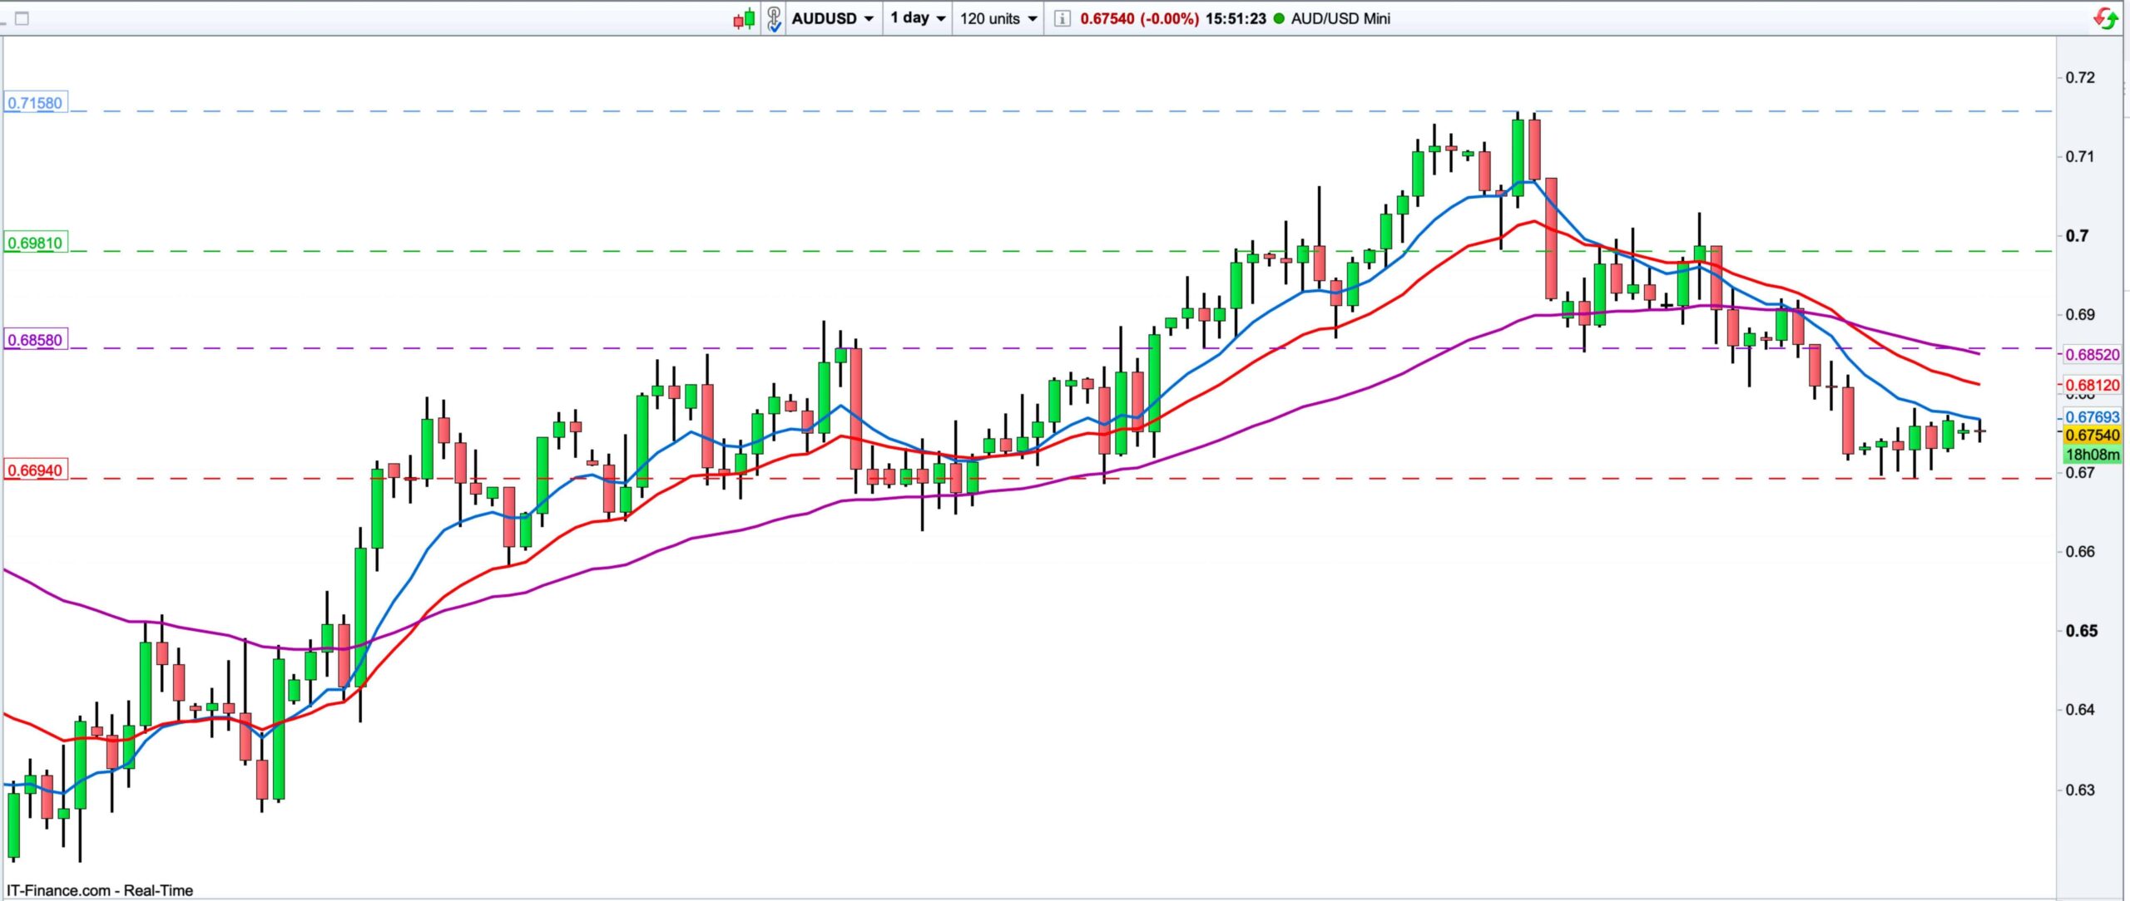Image resolution: width=2130 pixels, height=901 pixels.
Task: Click the AUD/USD Mini label
Action: [1340, 18]
